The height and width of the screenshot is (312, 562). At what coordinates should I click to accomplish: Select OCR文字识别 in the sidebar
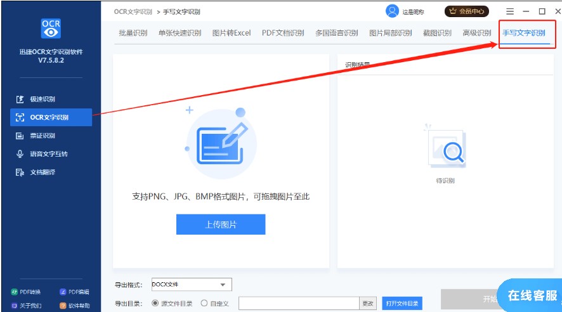[x=51, y=117]
